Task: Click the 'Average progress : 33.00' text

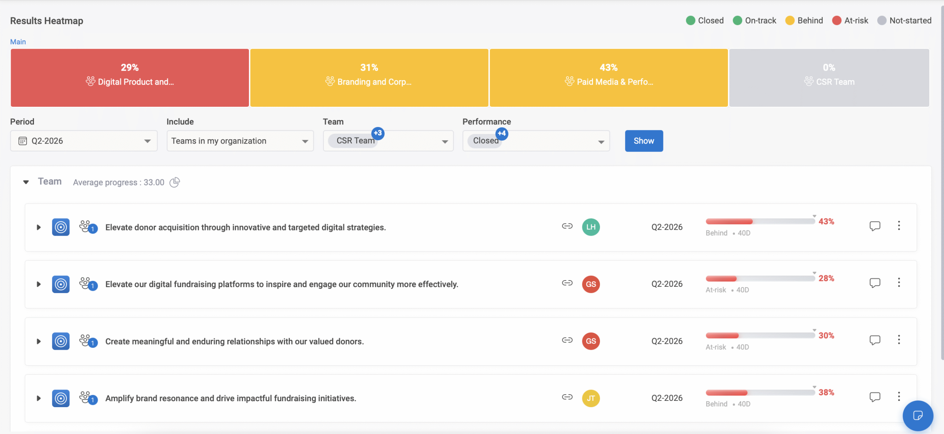Action: click(x=119, y=182)
